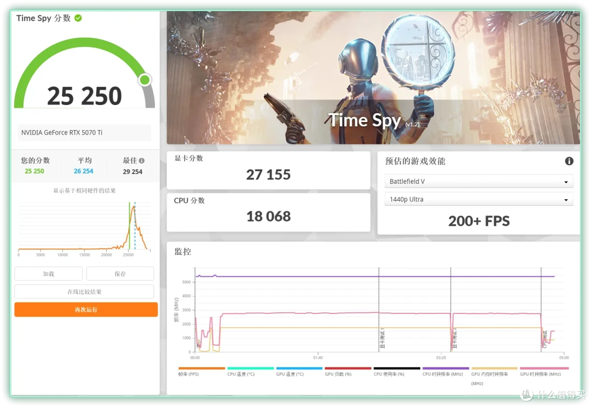This screenshot has height=407, width=591.
Task: Toggle the CPU 时钟频率 (MHz) legend item
Action: (x=445, y=371)
